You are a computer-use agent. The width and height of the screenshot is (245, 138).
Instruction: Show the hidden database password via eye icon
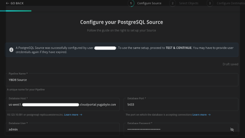tap(232, 129)
